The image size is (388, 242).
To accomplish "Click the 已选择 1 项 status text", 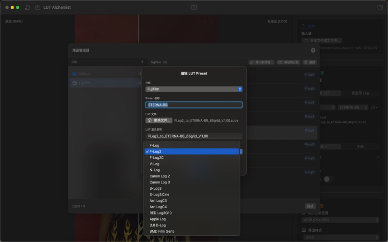I will coord(79,206).
